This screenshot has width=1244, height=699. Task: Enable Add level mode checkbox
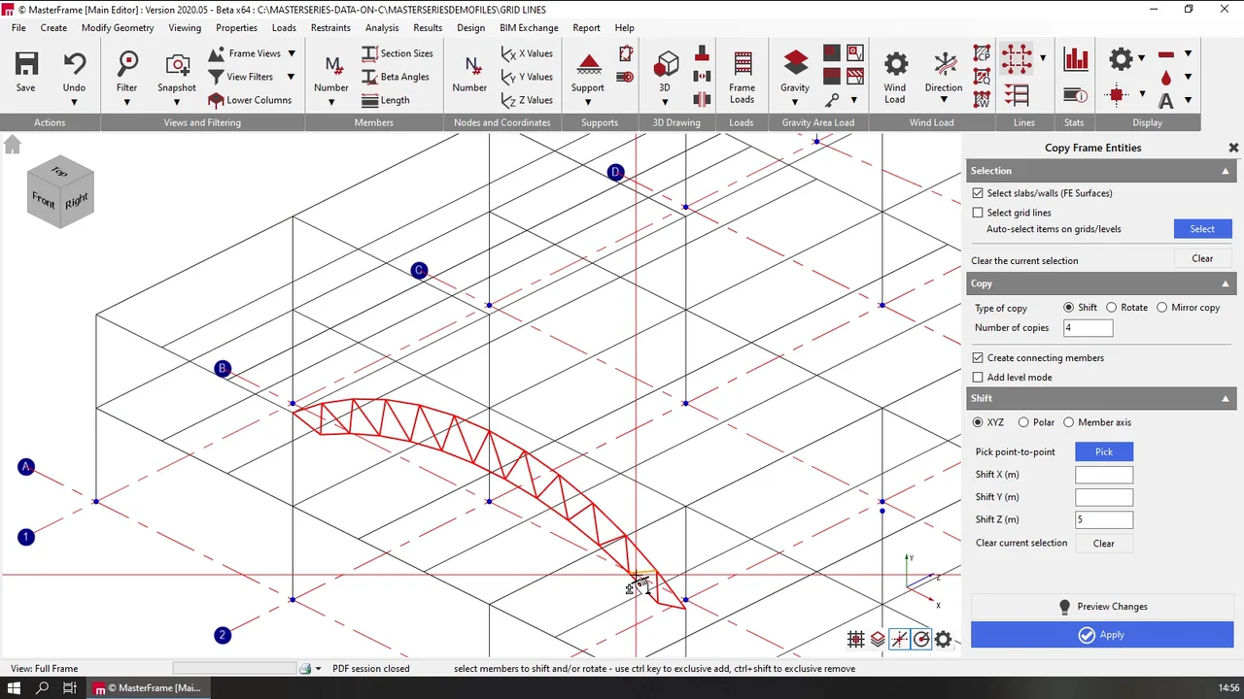[x=978, y=378]
